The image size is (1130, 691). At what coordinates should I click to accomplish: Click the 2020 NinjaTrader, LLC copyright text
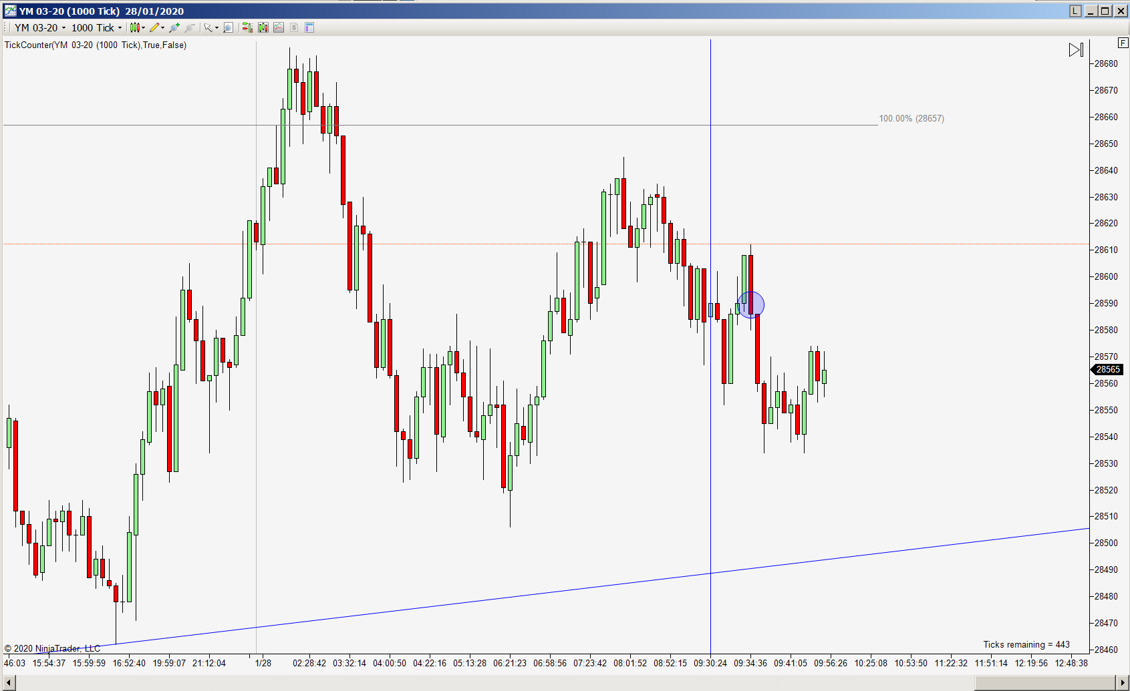pos(52,648)
